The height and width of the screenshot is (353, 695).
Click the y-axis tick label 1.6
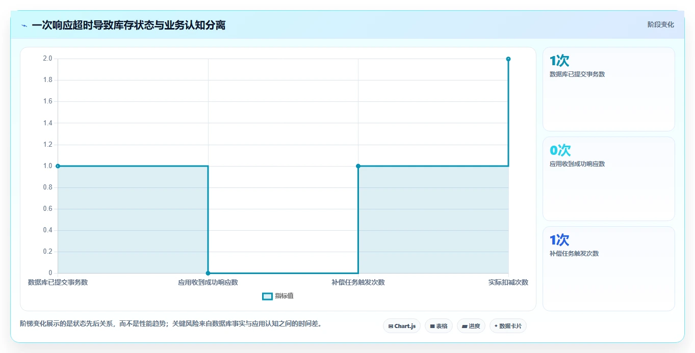(48, 101)
